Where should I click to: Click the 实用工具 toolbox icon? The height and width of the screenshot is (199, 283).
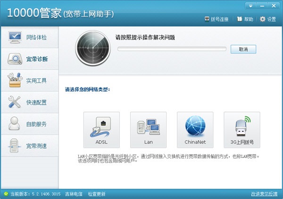15,80
